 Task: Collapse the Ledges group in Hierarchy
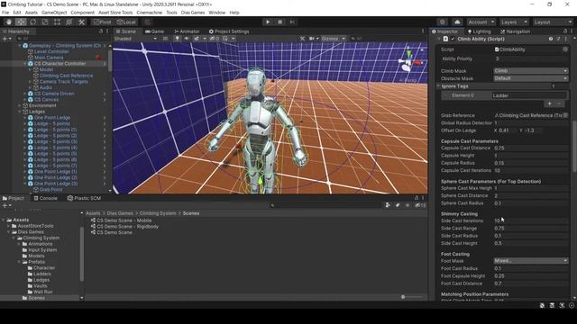click(x=20, y=112)
